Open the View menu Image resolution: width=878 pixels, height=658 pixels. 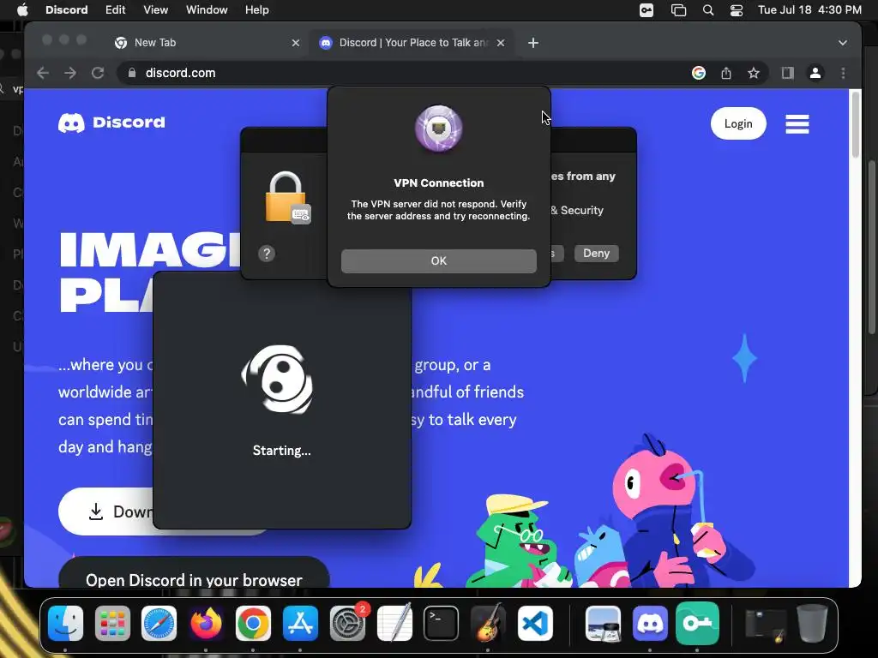155,10
